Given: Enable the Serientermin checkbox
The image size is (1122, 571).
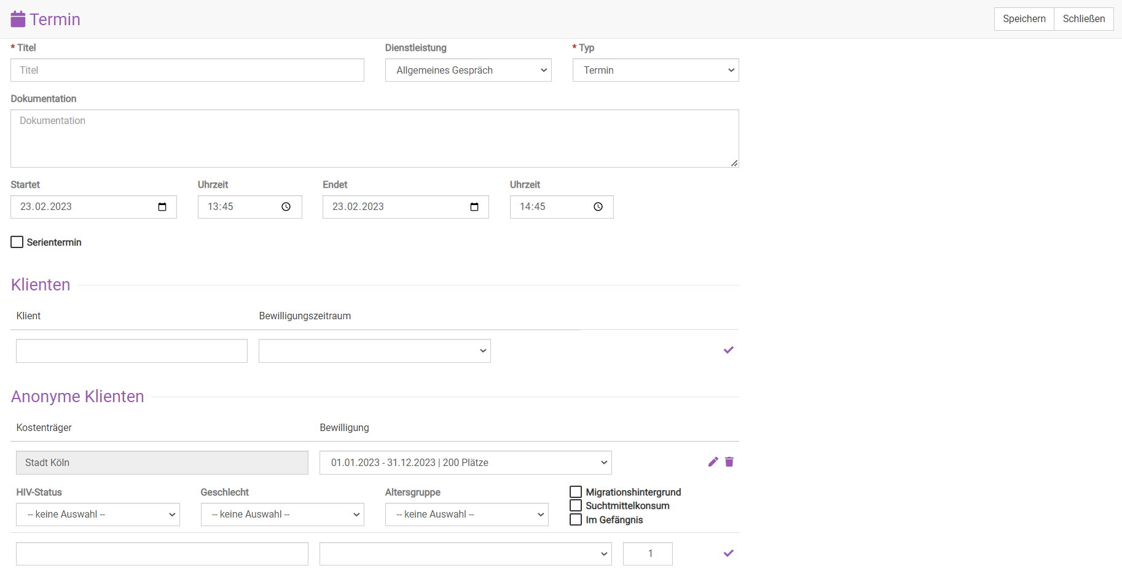Looking at the screenshot, I should click(17, 242).
